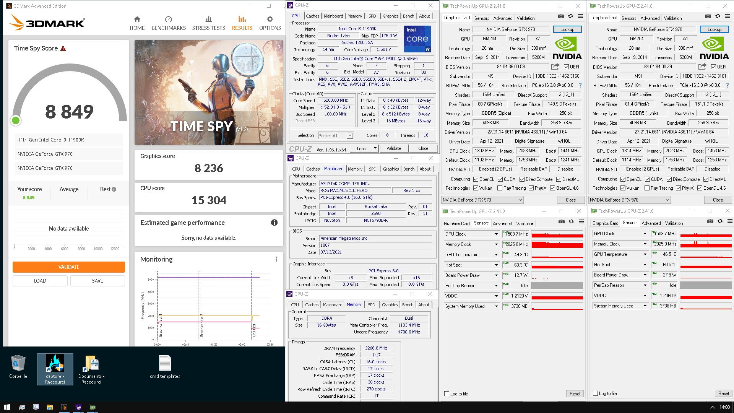Open Tools dropdown arrow in CPU-Z
Image resolution: width=734 pixels, height=413 pixels.
[x=375, y=148]
